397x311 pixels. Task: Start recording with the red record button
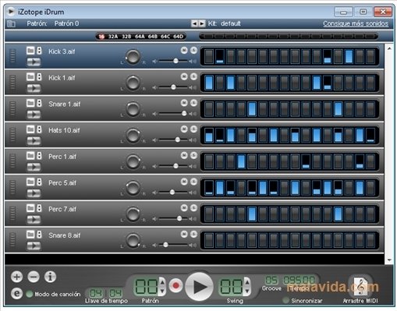pyautogui.click(x=175, y=286)
